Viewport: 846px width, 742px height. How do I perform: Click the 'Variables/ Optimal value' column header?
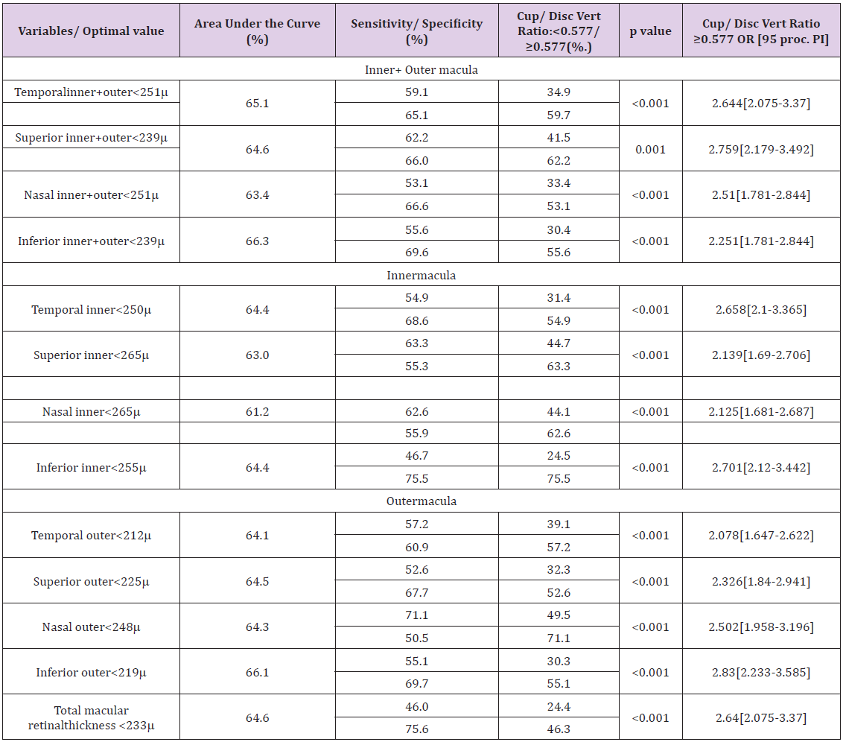[91, 31]
